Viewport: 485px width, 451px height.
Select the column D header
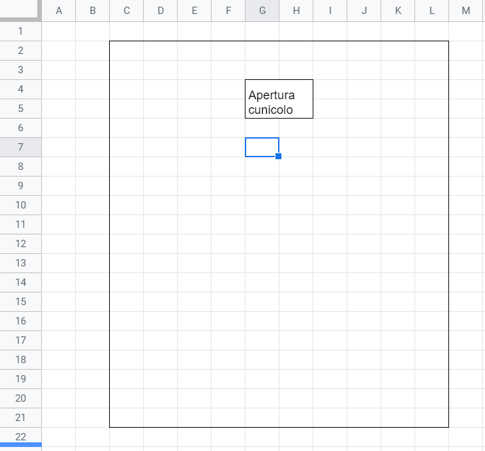160,11
